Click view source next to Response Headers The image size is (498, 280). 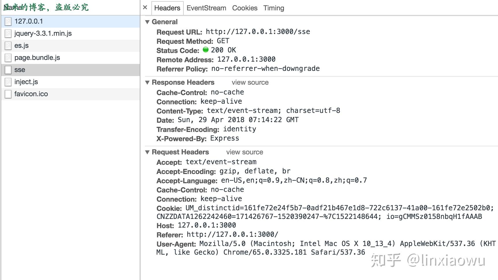(250, 82)
